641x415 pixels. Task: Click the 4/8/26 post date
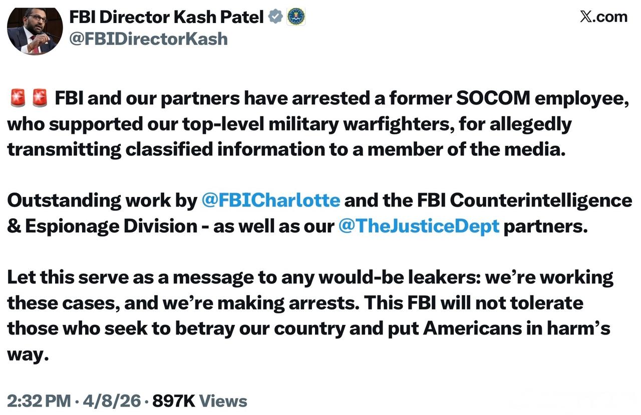pos(112,400)
